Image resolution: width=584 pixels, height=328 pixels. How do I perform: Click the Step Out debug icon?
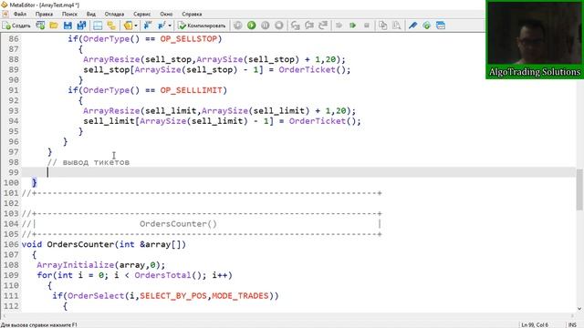click(323, 26)
